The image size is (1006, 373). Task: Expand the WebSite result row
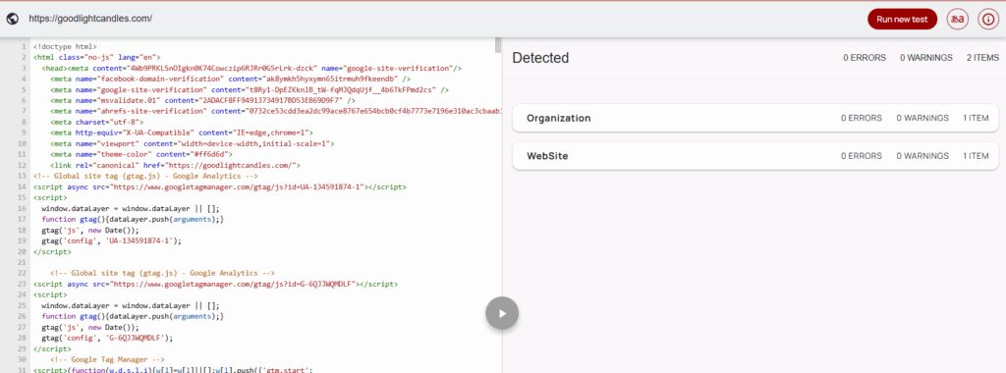755,156
